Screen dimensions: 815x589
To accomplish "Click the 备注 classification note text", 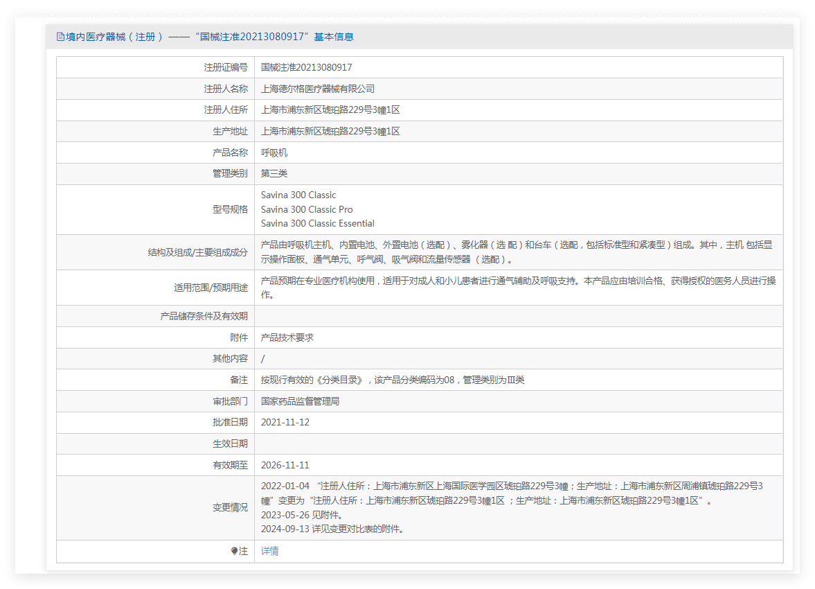I will 392,380.
